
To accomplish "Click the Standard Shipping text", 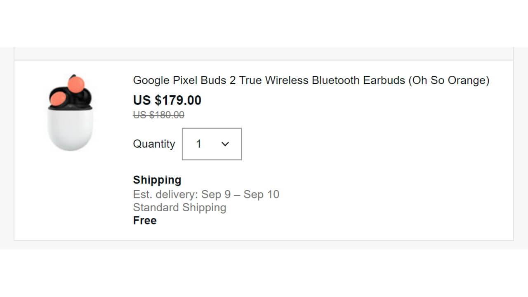I will pos(179,207).
